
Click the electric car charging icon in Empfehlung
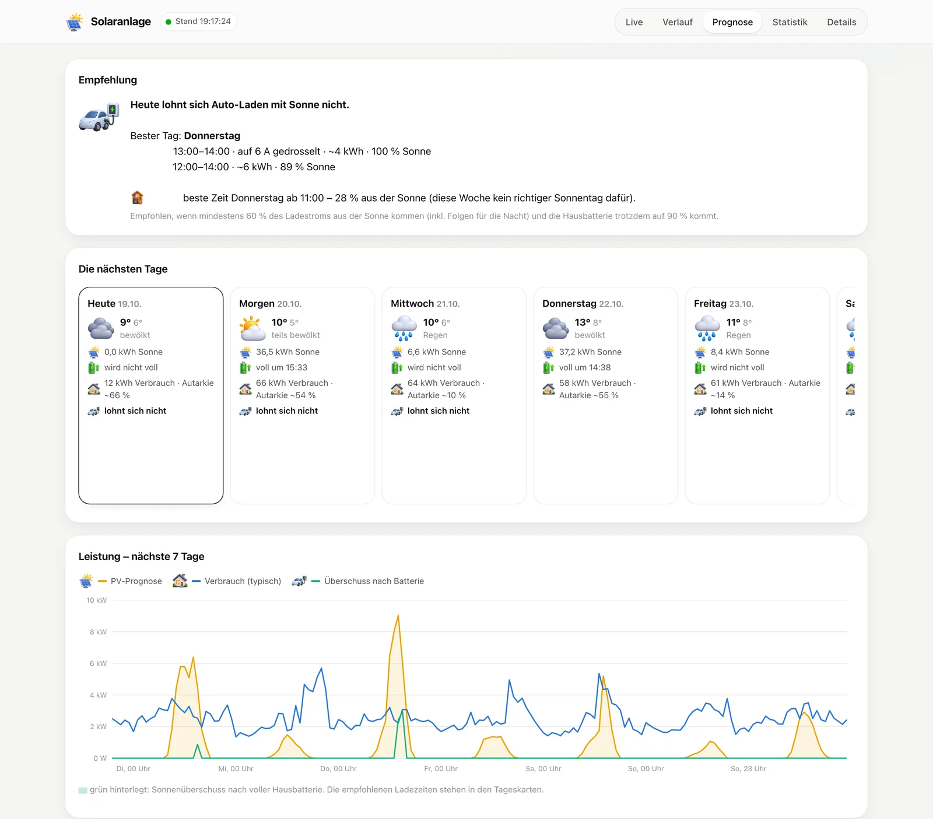(99, 117)
